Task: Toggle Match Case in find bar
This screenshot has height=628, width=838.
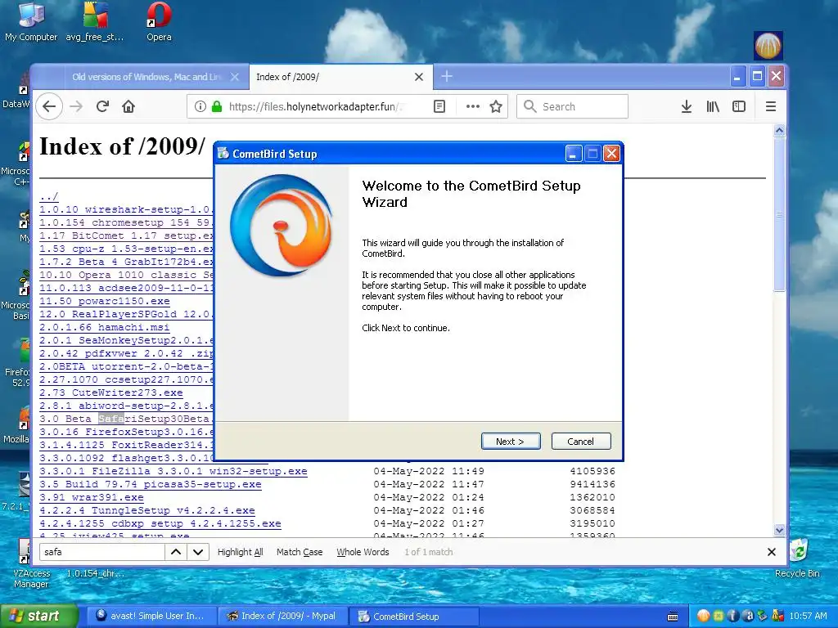Action: click(300, 552)
